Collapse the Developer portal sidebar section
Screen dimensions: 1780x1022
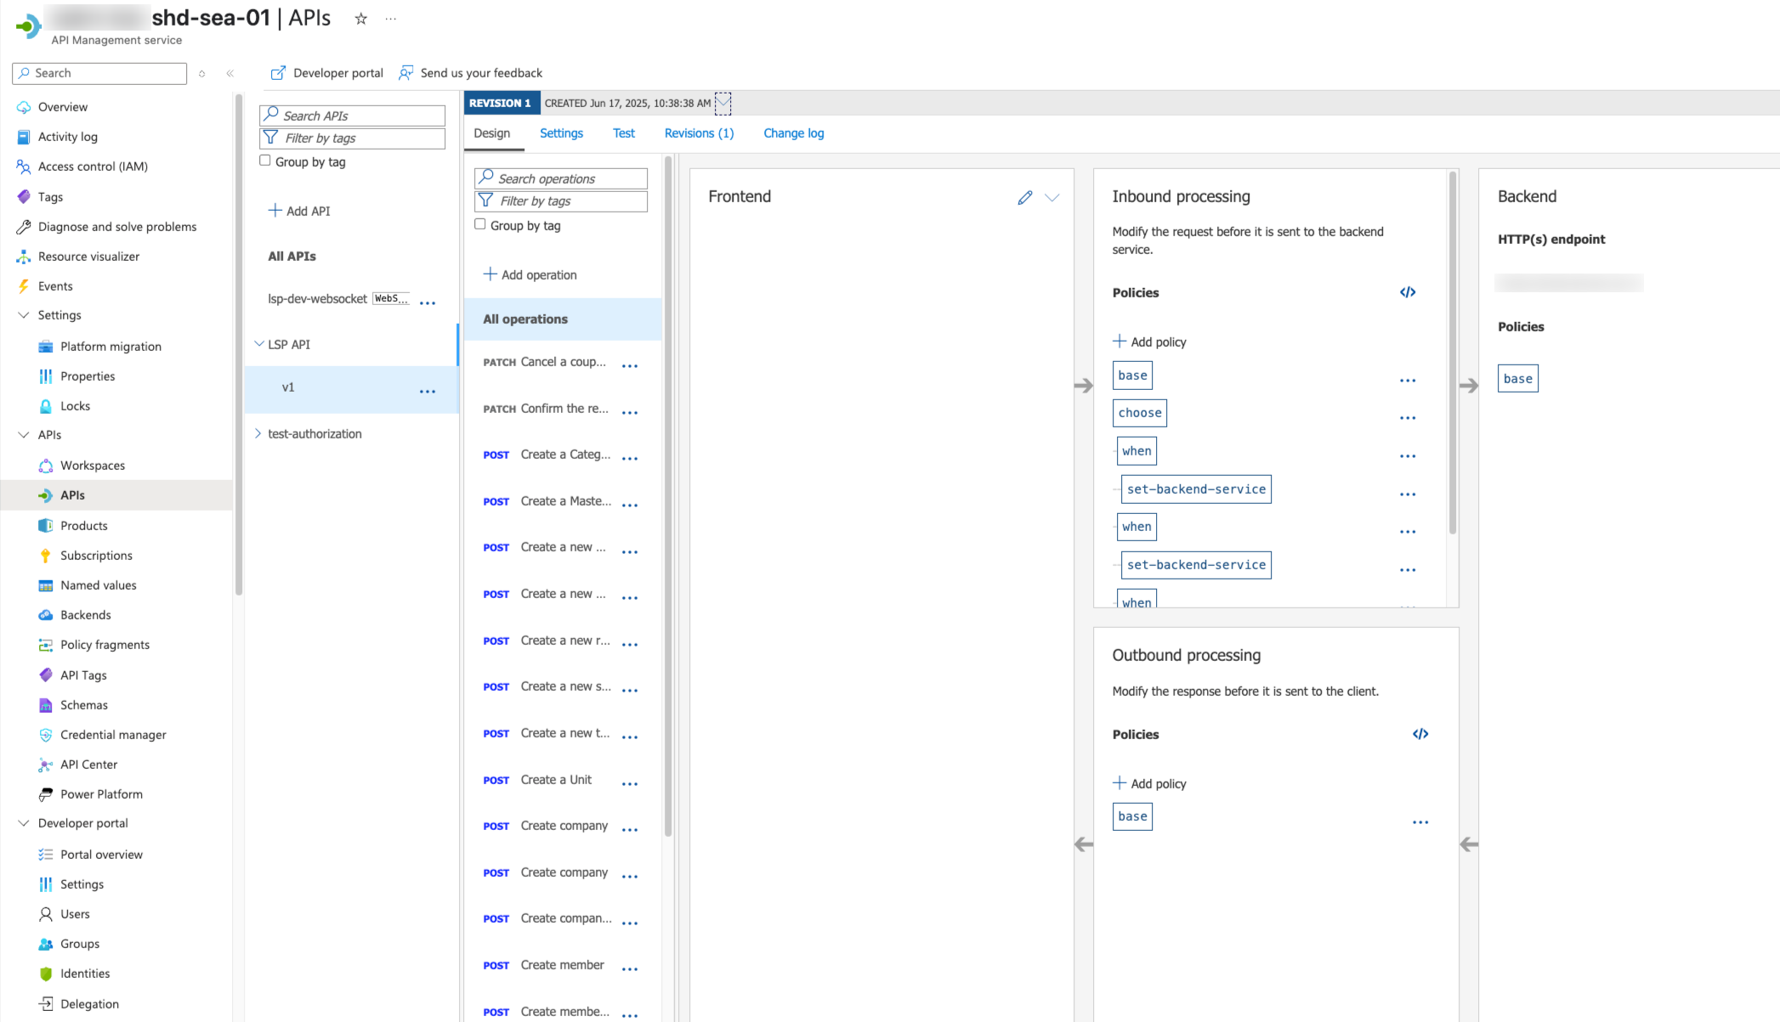point(24,823)
